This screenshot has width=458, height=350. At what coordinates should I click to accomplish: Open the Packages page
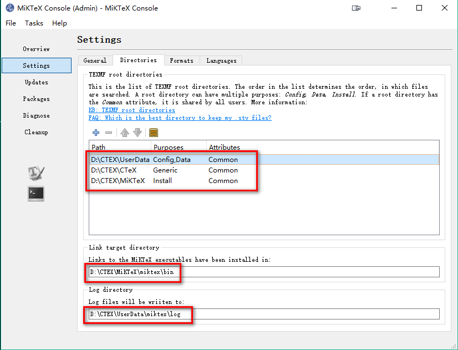pyautogui.click(x=37, y=99)
